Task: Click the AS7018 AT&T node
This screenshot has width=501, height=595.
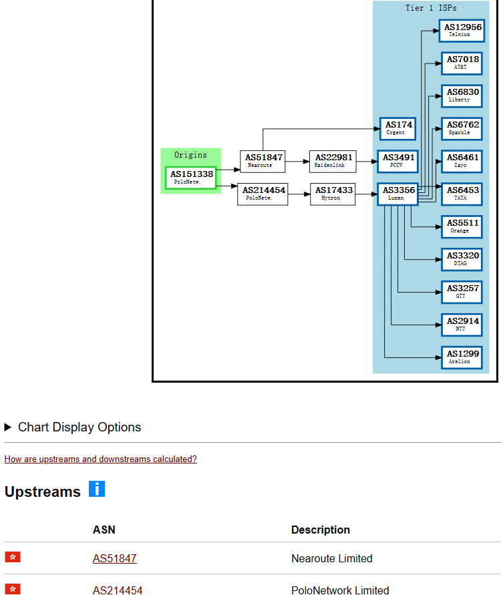Action: [x=462, y=63]
